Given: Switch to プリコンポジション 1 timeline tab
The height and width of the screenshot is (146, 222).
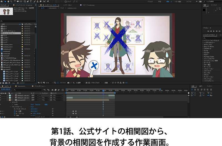Looking at the screenshot, I should tap(40, 86).
